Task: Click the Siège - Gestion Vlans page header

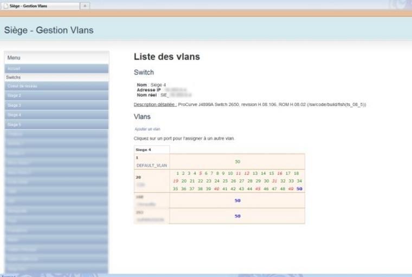Action: pos(49,30)
